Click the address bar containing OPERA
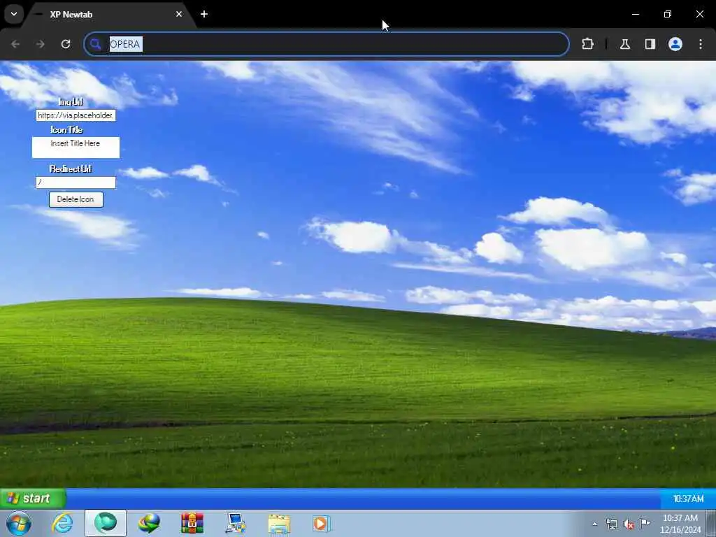Image resolution: width=716 pixels, height=537 pixels. click(x=327, y=44)
